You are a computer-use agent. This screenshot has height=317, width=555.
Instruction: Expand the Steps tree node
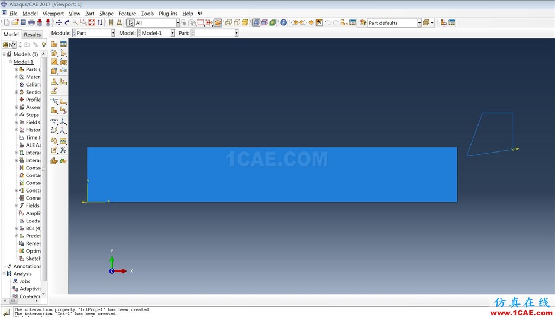tap(17, 115)
